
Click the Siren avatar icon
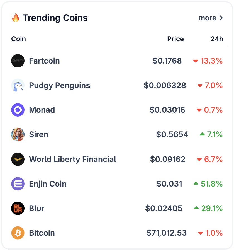(x=18, y=134)
